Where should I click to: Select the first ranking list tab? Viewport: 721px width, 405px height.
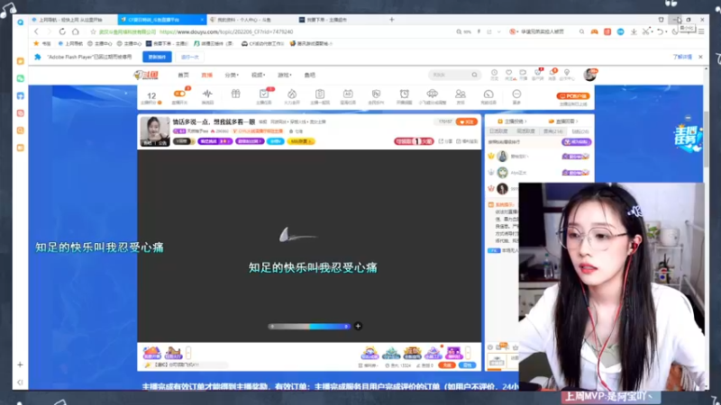pos(498,131)
